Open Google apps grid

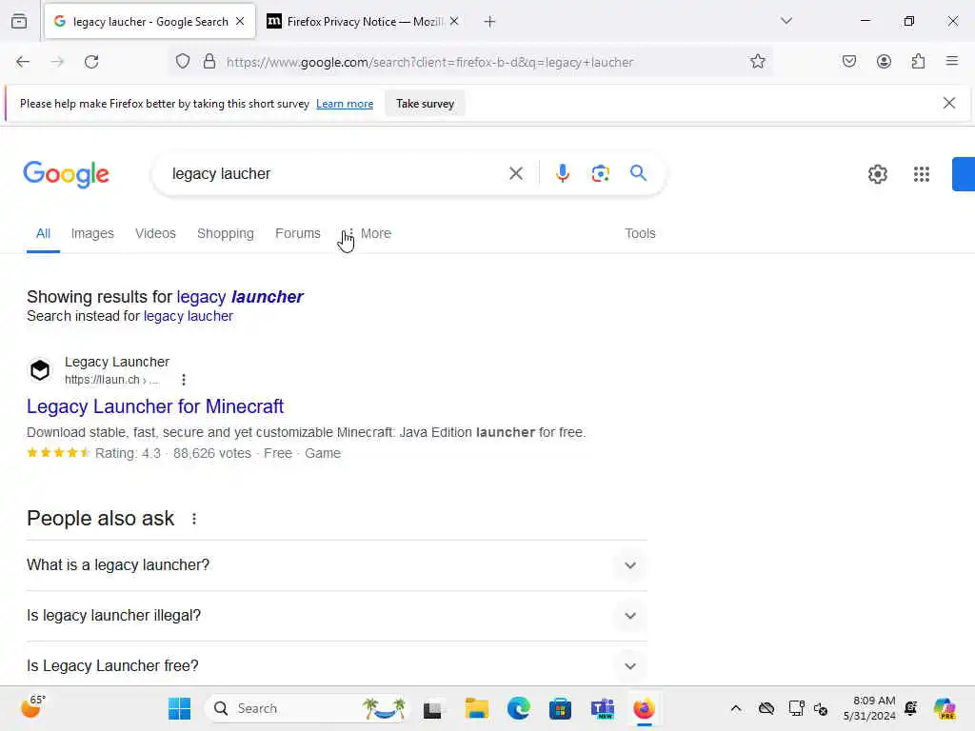(922, 174)
